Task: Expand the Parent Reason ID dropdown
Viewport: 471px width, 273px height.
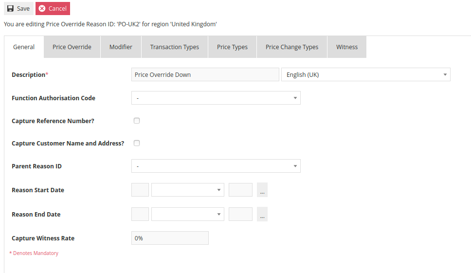Action: tap(216, 166)
